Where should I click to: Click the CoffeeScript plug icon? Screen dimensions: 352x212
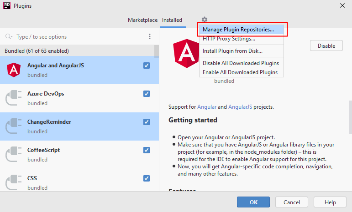click(x=14, y=154)
